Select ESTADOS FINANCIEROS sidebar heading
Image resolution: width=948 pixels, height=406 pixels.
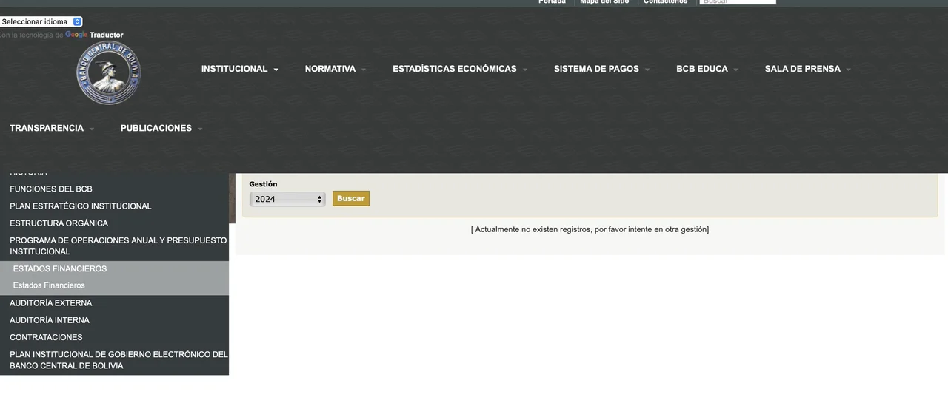coord(60,269)
